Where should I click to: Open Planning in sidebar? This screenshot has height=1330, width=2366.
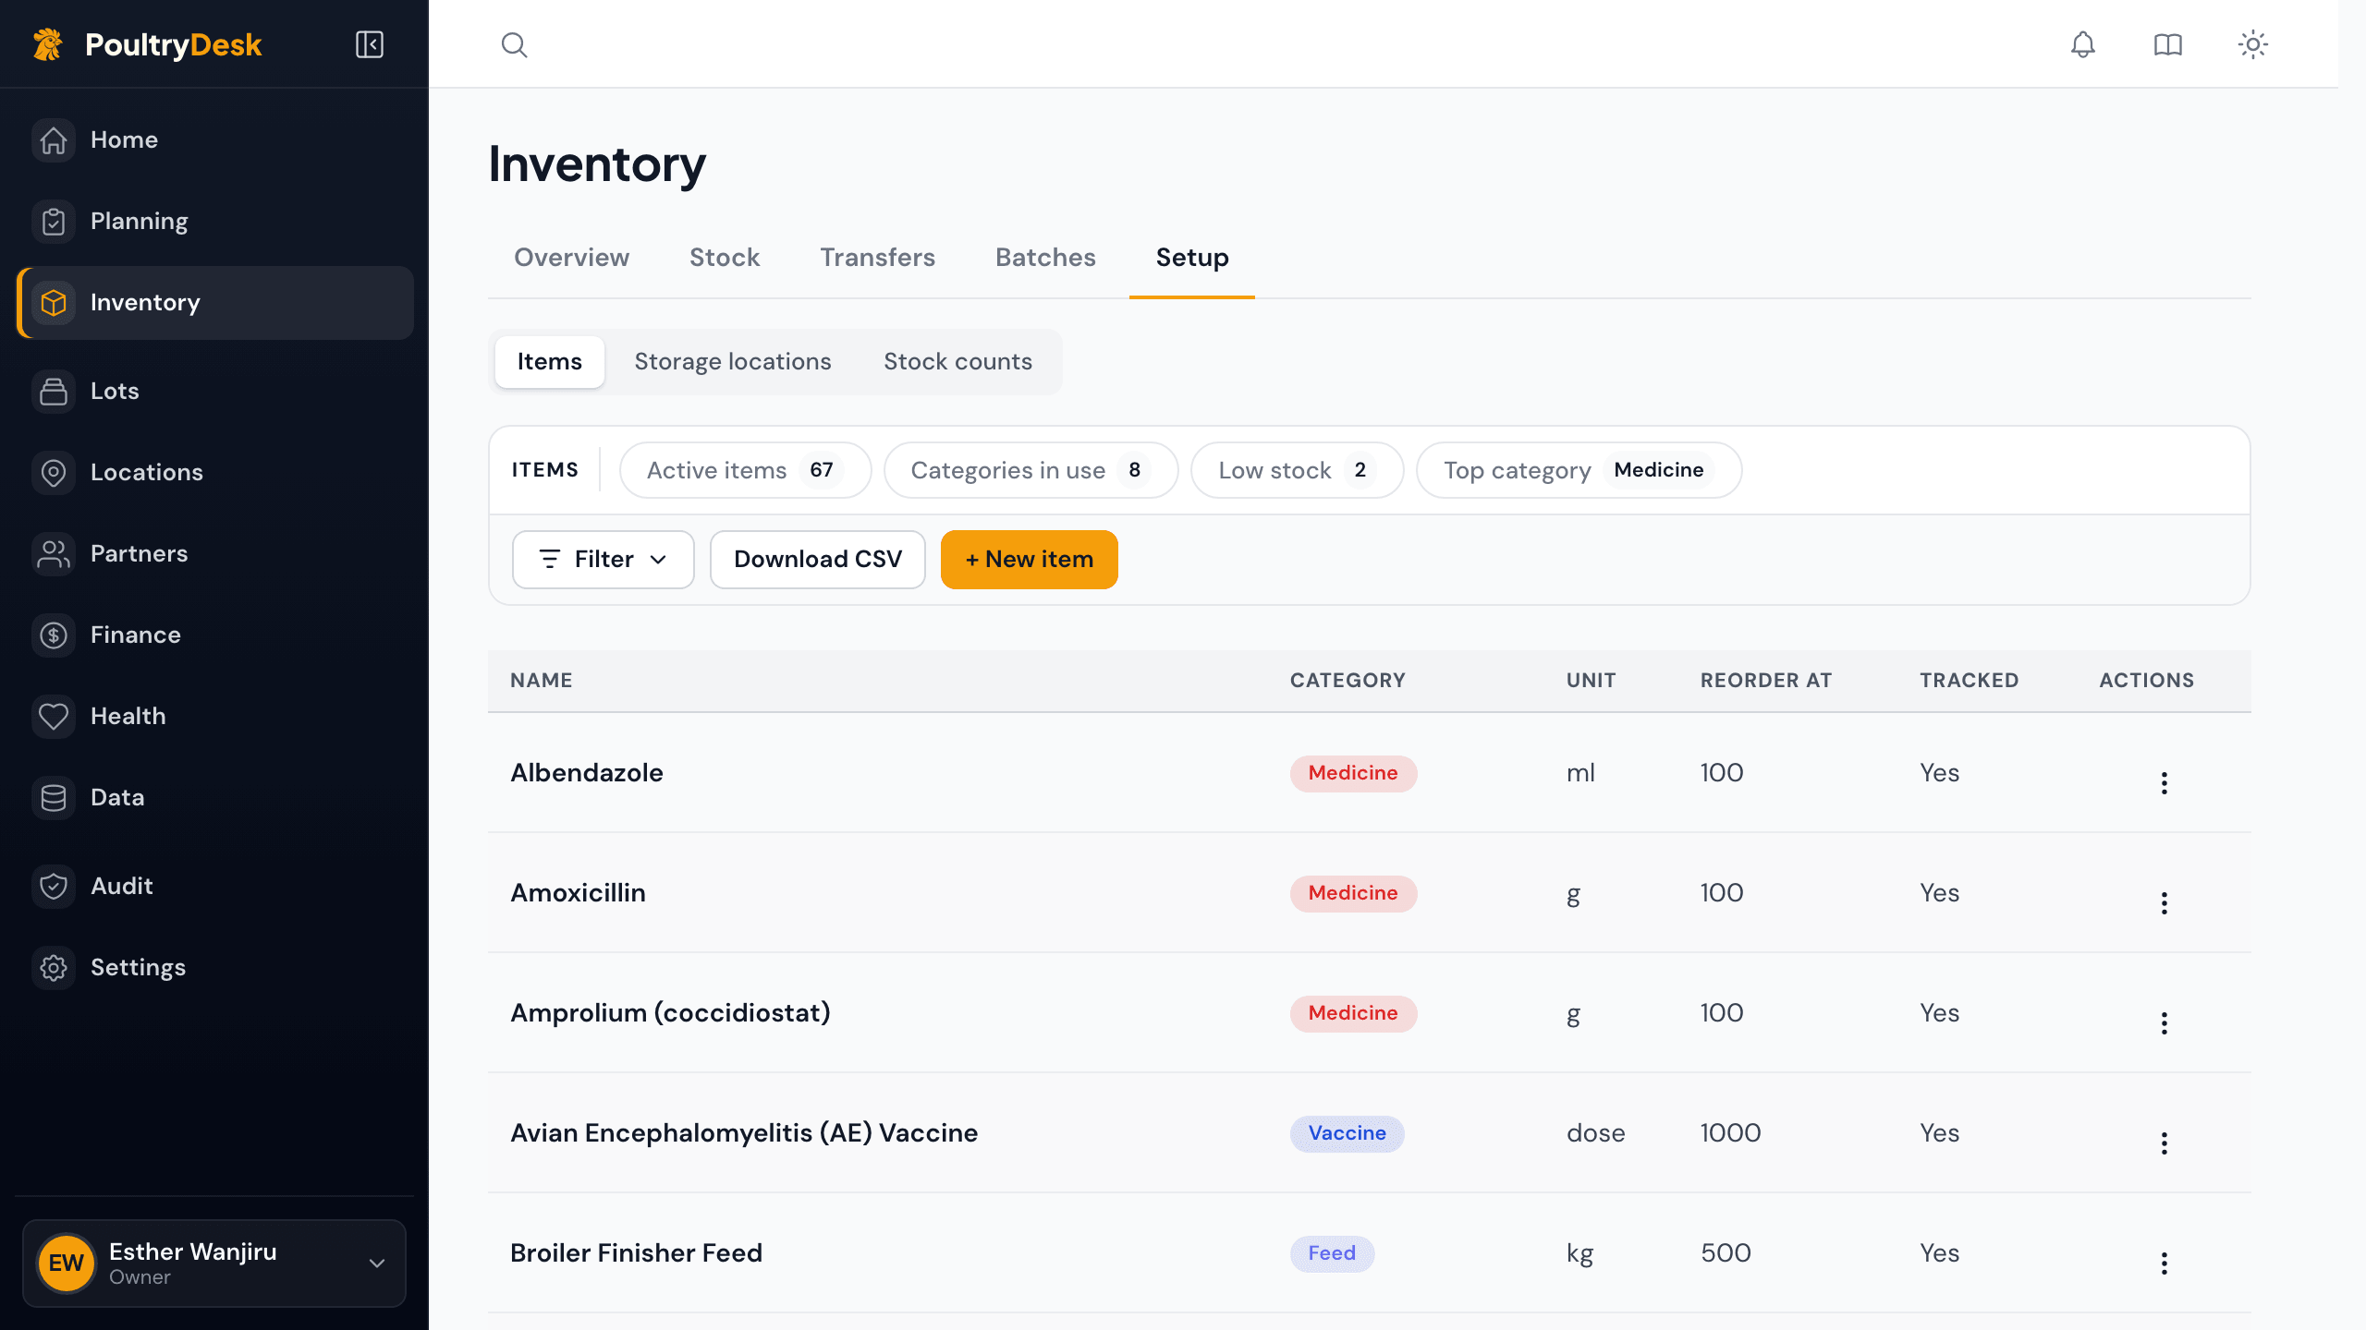214,222
